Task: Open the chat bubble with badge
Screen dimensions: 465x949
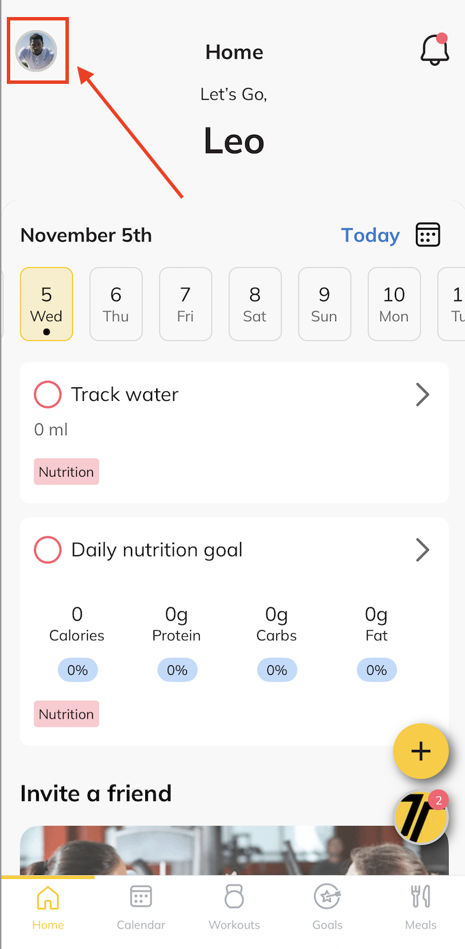Action: point(421,817)
